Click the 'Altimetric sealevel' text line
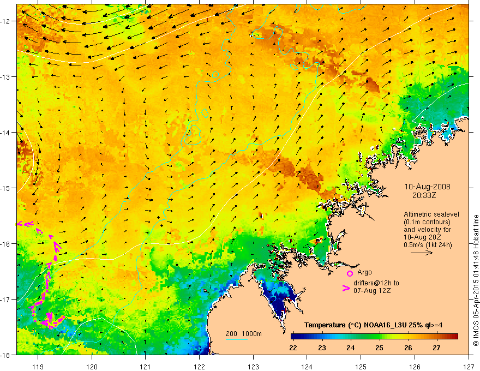This screenshot has height=371, width=480. (431, 214)
